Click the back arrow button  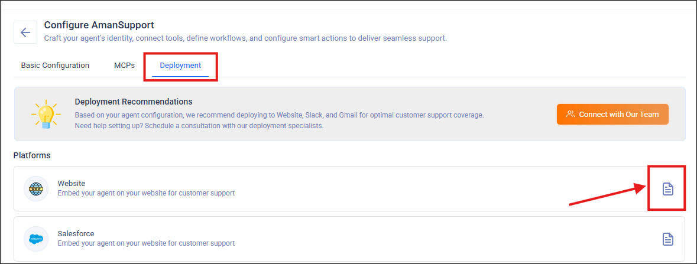(x=25, y=32)
